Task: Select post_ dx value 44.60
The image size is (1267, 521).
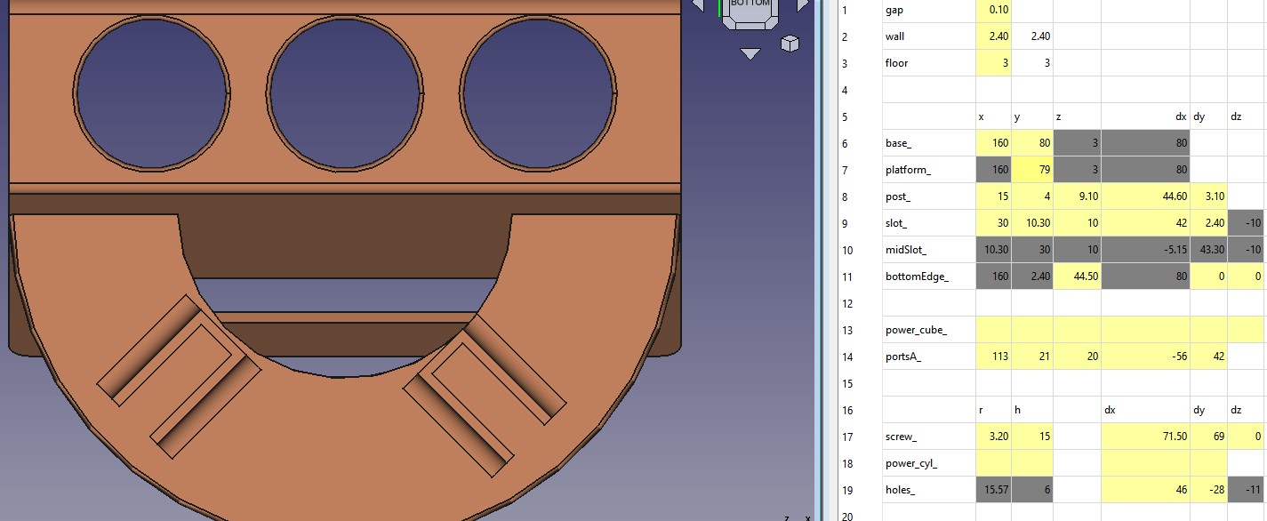Action: (x=1145, y=196)
